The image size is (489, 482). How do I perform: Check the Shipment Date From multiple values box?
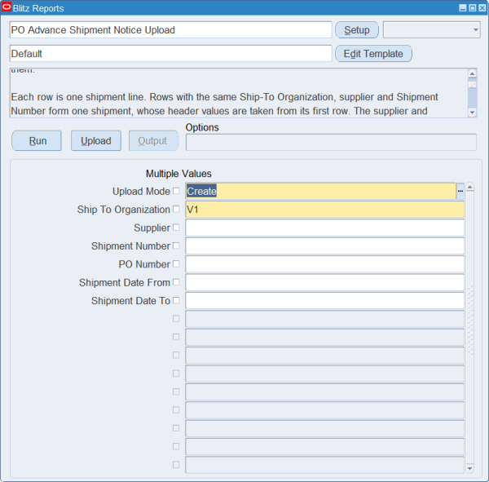pyautogui.click(x=176, y=282)
